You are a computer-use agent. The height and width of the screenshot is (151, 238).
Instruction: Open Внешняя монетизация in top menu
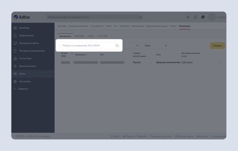(157, 26)
